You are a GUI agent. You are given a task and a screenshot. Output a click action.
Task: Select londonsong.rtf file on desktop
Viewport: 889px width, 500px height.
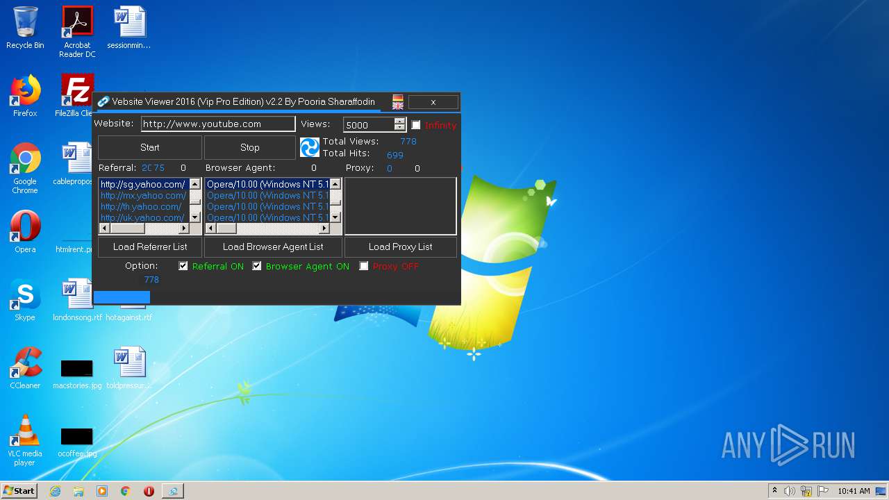(77, 301)
